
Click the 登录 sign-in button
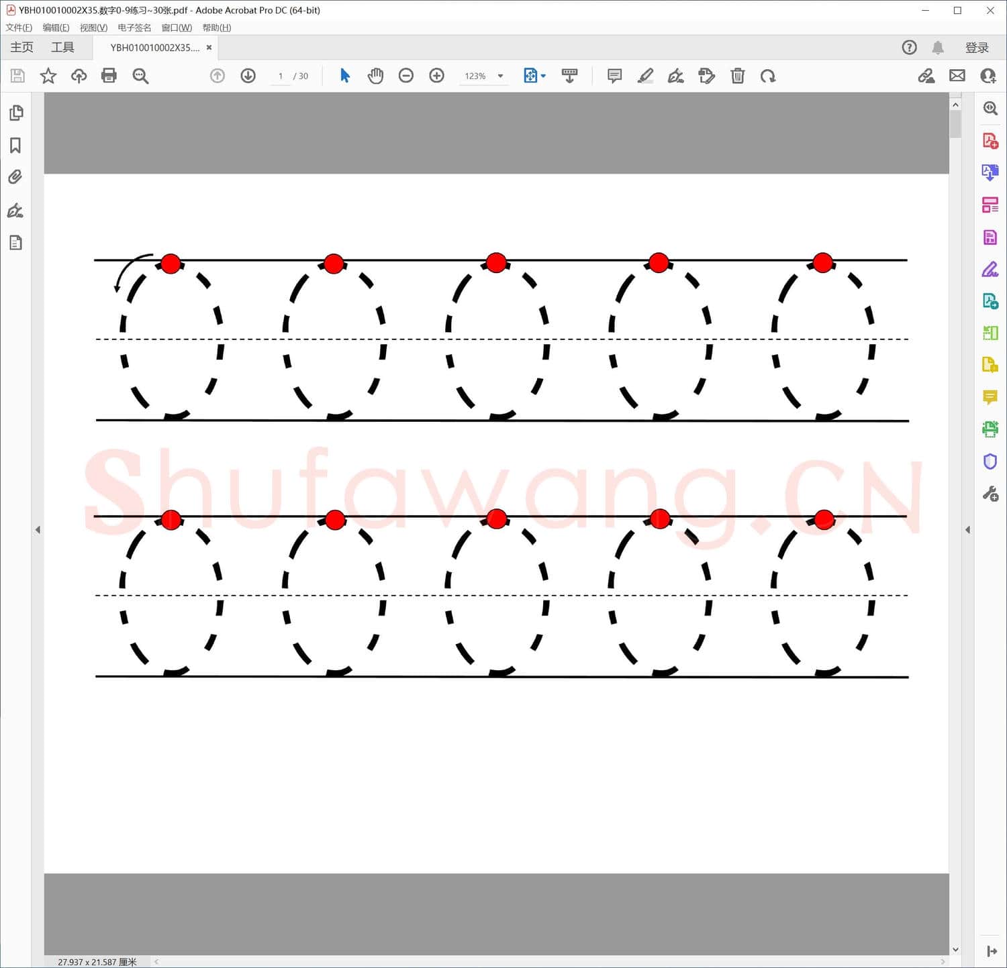977,48
